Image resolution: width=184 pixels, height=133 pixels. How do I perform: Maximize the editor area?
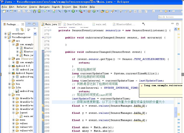(177, 24)
